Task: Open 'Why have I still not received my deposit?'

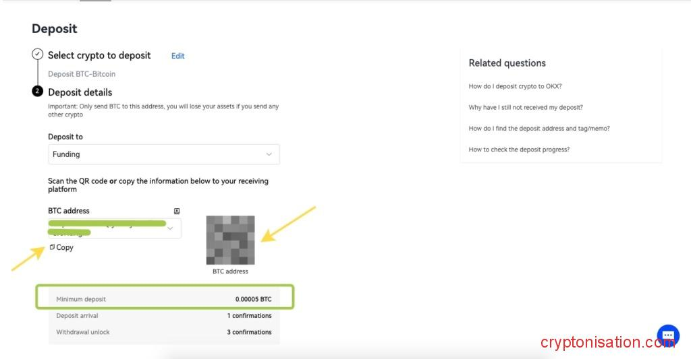Action: pyautogui.click(x=526, y=107)
